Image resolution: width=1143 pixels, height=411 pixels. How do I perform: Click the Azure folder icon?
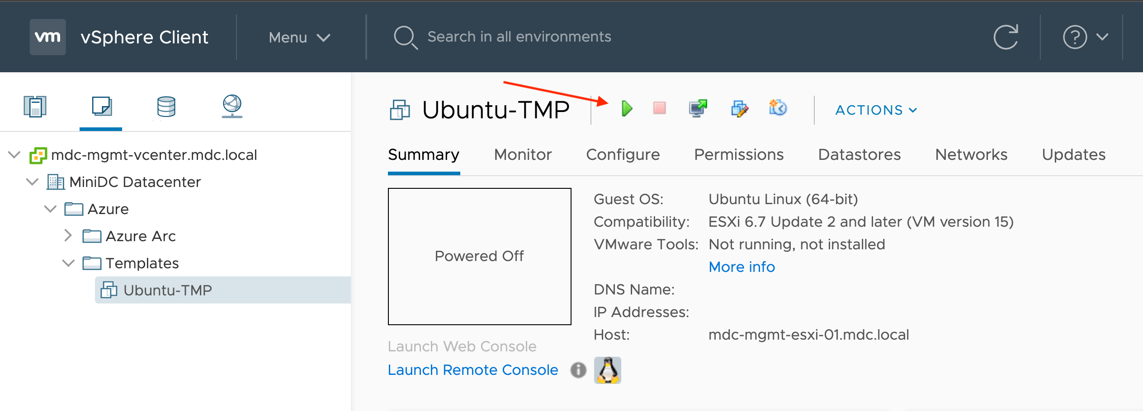point(74,209)
